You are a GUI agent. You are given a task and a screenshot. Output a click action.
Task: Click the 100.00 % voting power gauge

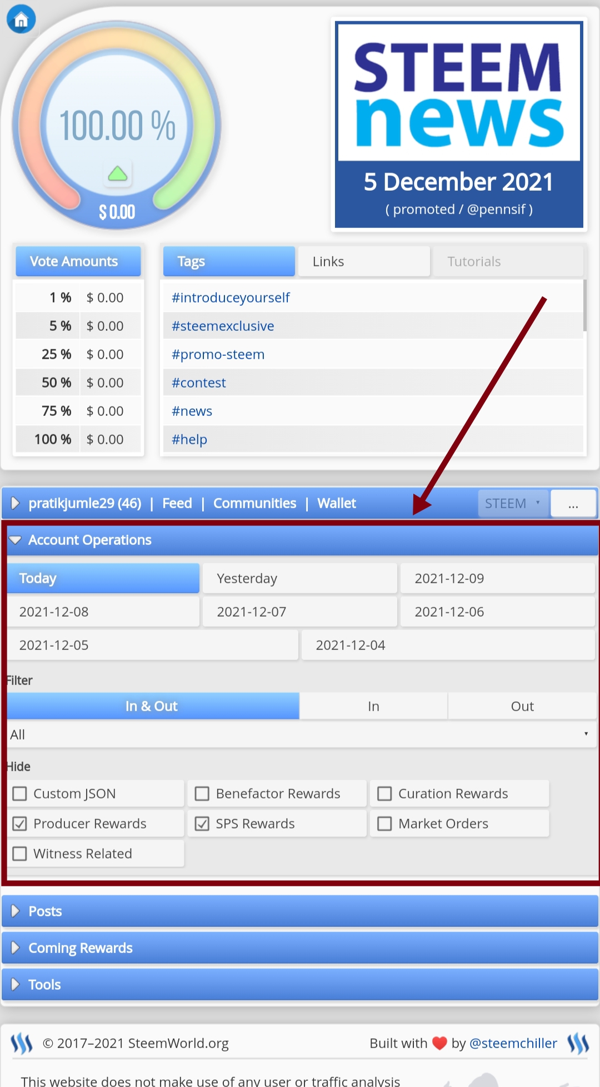(x=117, y=125)
